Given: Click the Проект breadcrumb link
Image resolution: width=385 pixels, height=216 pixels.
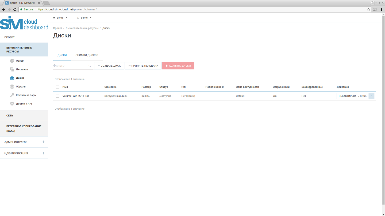Looking at the screenshot, I should pyautogui.click(x=57, y=28).
